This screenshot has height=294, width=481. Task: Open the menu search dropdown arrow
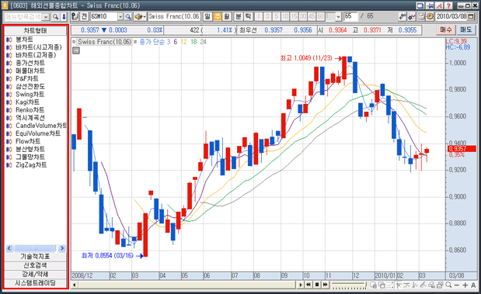pos(46,17)
